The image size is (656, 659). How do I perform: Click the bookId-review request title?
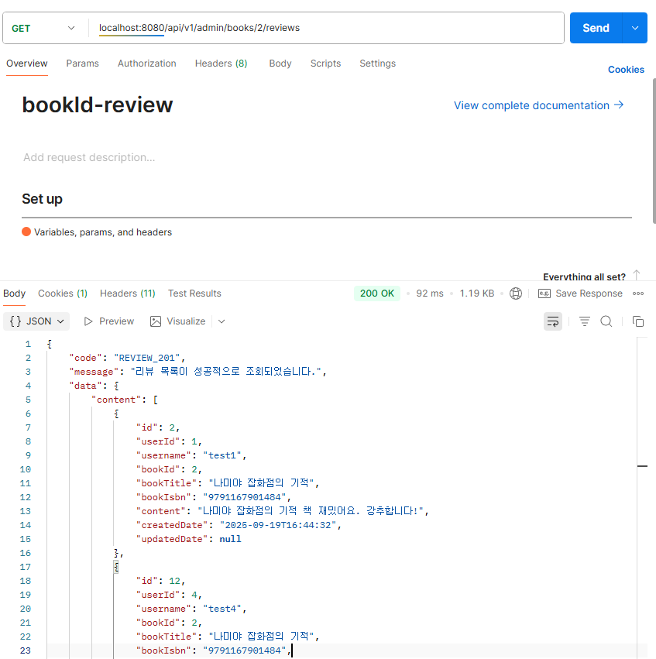[98, 105]
